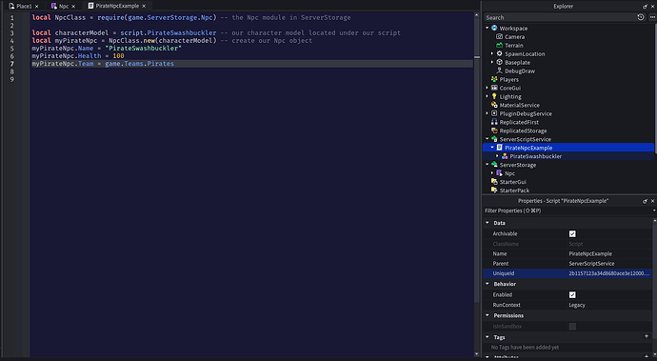Click the StarterPack icon

click(x=494, y=191)
